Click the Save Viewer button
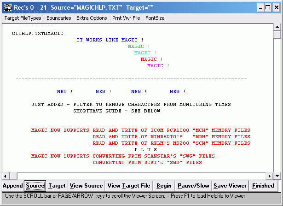 230,186
